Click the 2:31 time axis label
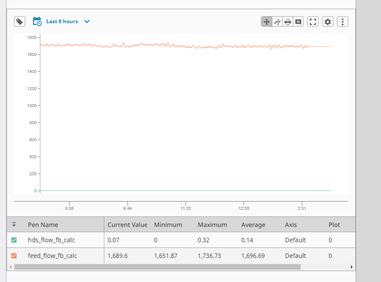The image size is (381, 282). pyautogui.click(x=302, y=209)
